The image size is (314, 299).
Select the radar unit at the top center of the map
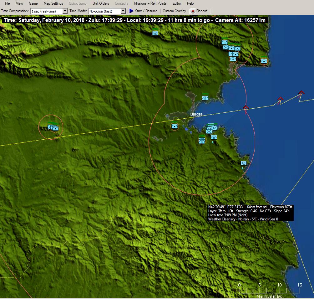tap(155, 33)
